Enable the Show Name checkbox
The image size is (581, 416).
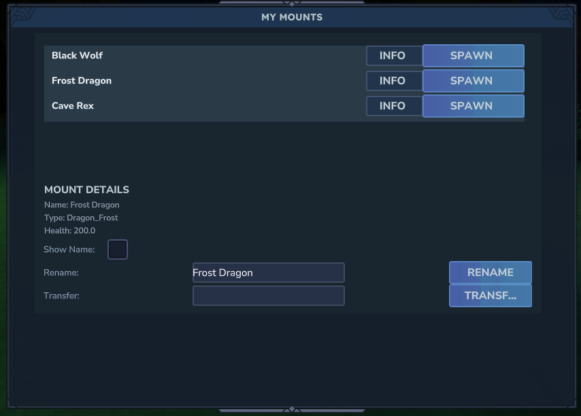click(117, 249)
